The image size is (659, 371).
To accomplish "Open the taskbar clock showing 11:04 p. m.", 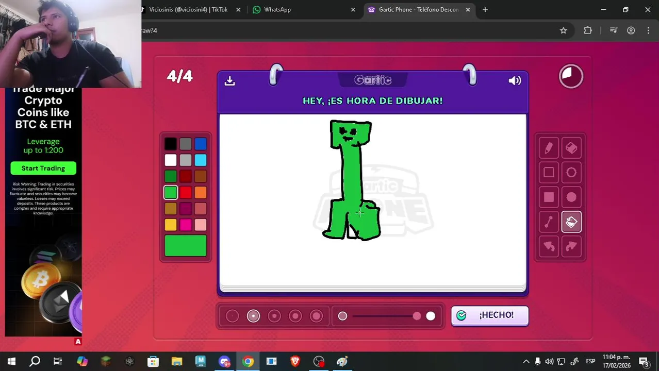I will coord(616,361).
